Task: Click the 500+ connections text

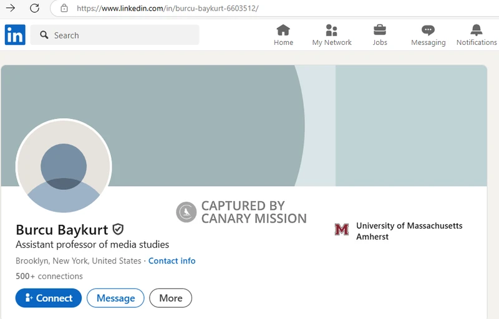Action: pos(49,276)
